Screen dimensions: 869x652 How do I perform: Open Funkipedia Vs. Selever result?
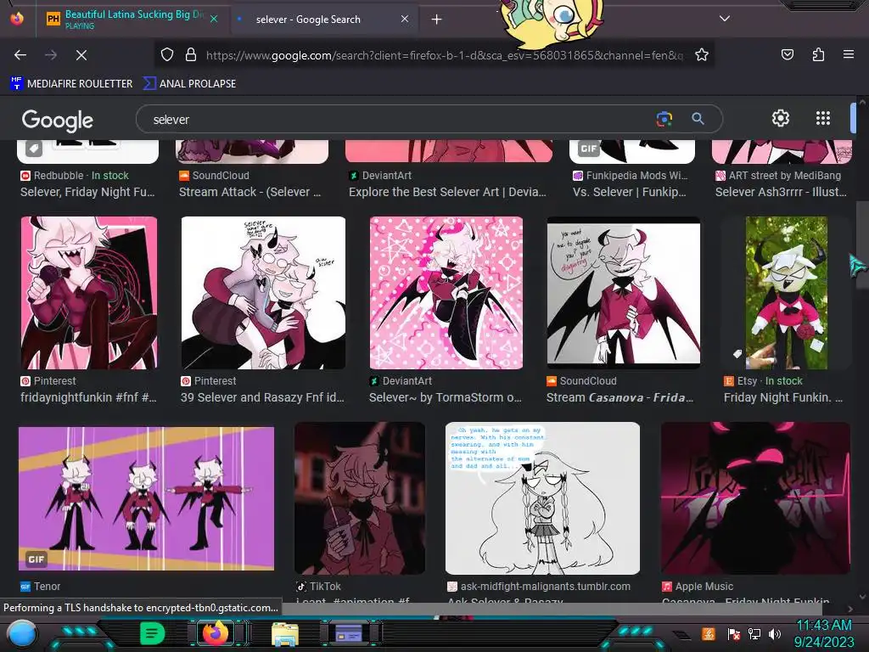coord(629,192)
